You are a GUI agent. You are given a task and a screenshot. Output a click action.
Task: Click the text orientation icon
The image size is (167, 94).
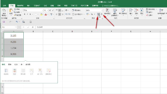coord(67,10)
